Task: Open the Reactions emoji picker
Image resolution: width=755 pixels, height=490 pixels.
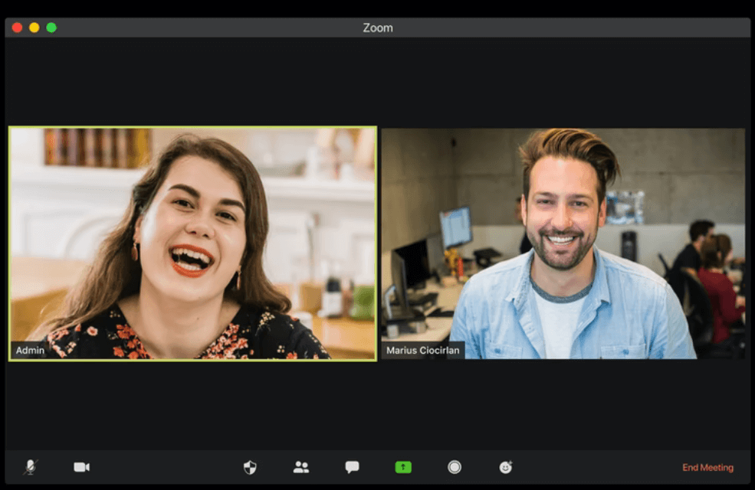Action: pyautogui.click(x=506, y=467)
